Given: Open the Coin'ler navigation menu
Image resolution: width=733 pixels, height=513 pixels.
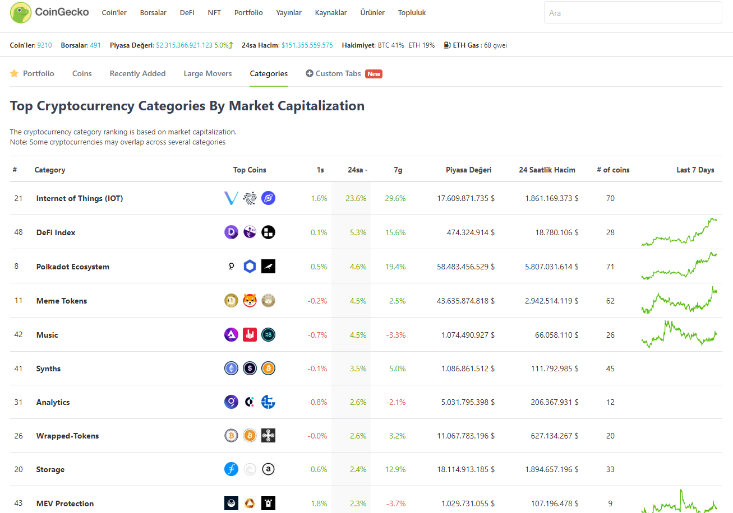Looking at the screenshot, I should (x=114, y=12).
